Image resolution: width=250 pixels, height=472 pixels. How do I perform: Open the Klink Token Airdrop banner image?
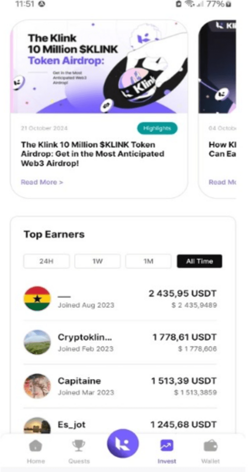(x=99, y=68)
